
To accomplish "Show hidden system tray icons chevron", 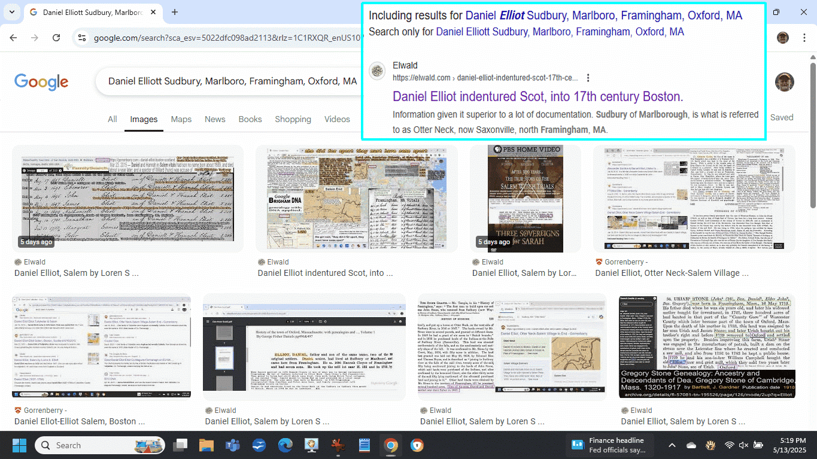I will (x=672, y=445).
